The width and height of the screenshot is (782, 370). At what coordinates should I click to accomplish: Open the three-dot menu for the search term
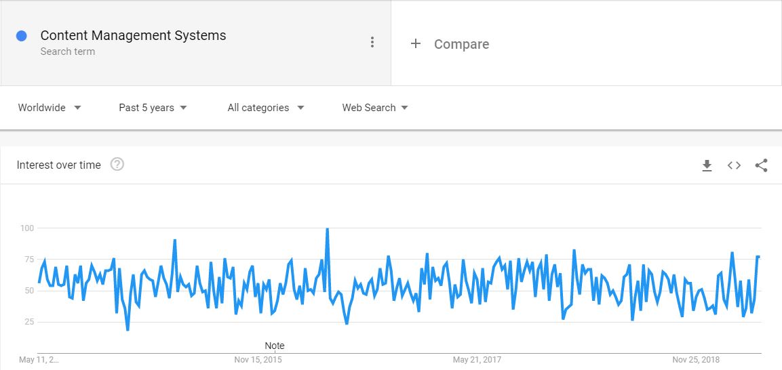click(372, 42)
